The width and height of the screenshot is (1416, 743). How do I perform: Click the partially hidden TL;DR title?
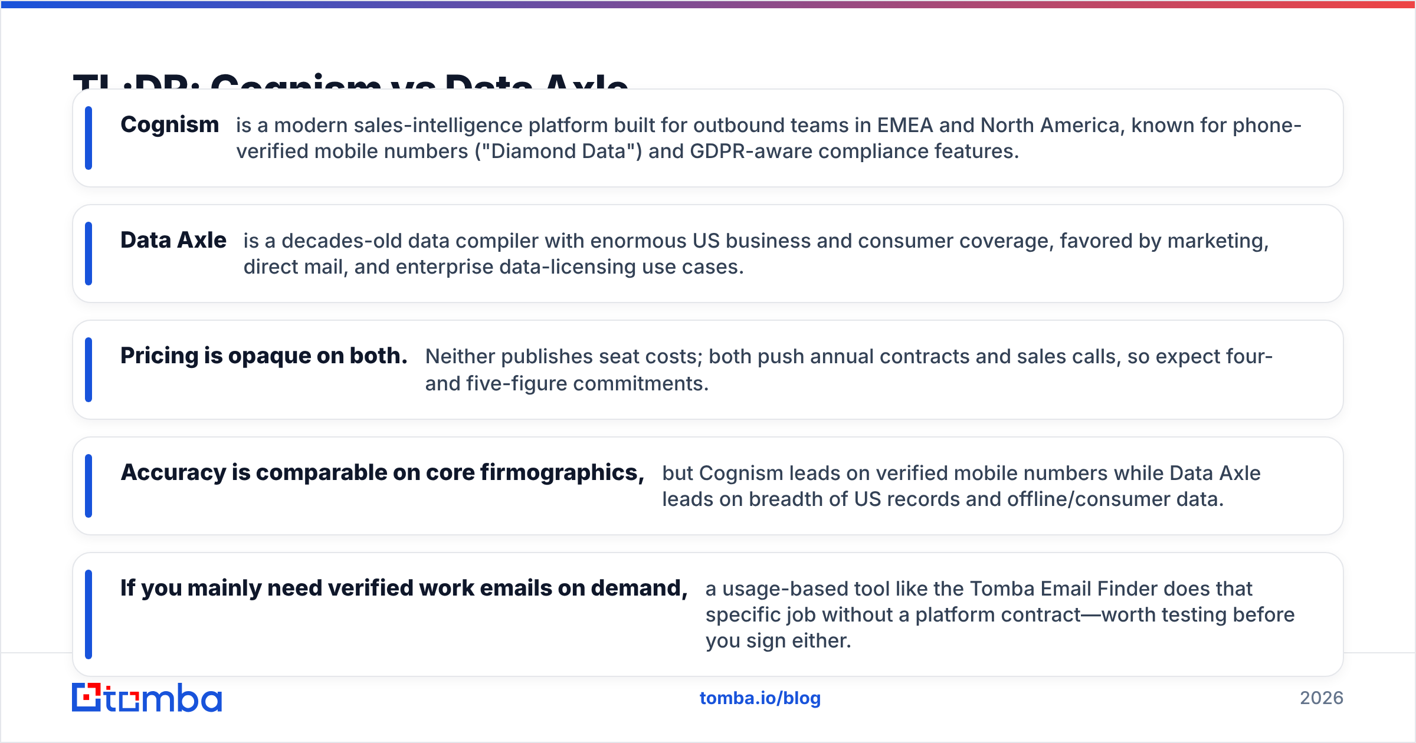coord(350,80)
